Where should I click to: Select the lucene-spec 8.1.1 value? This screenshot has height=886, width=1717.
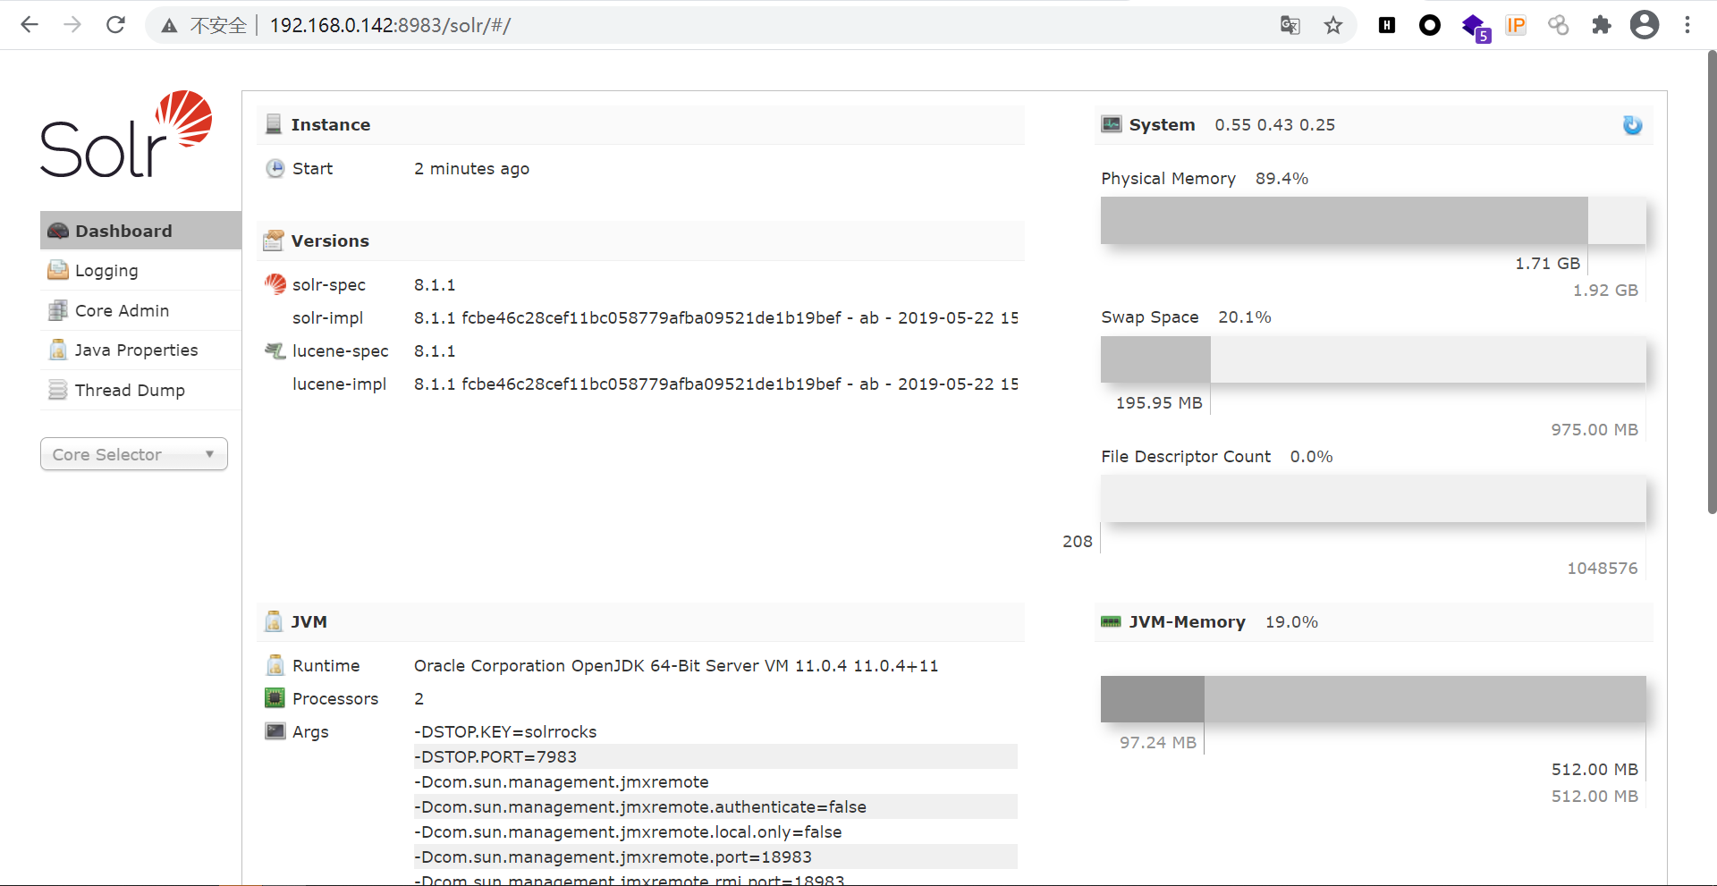(x=435, y=350)
